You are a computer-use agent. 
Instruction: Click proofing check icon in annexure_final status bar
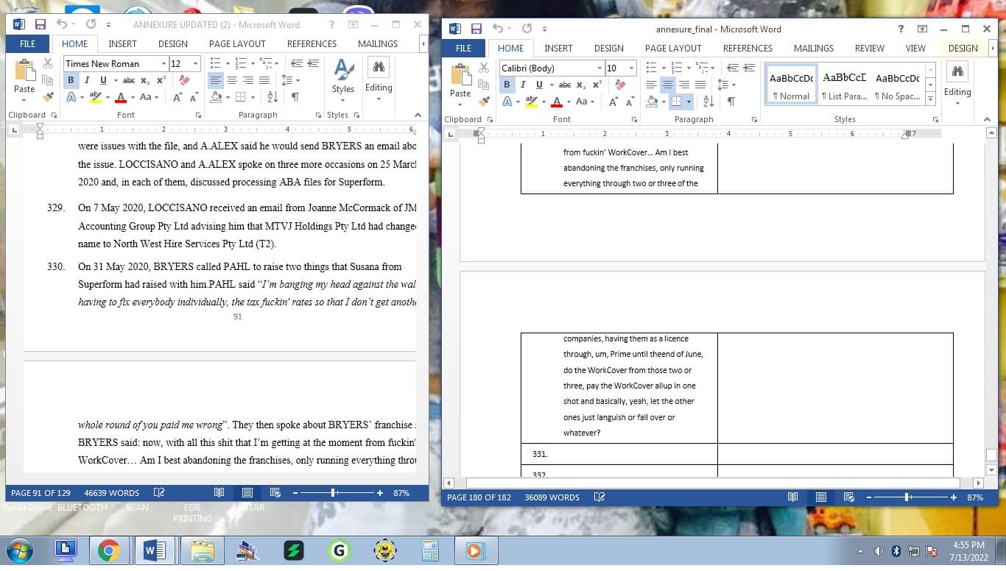click(599, 497)
